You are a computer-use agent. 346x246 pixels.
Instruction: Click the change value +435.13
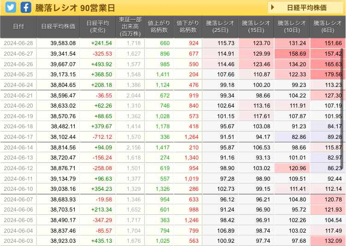tap(101, 240)
